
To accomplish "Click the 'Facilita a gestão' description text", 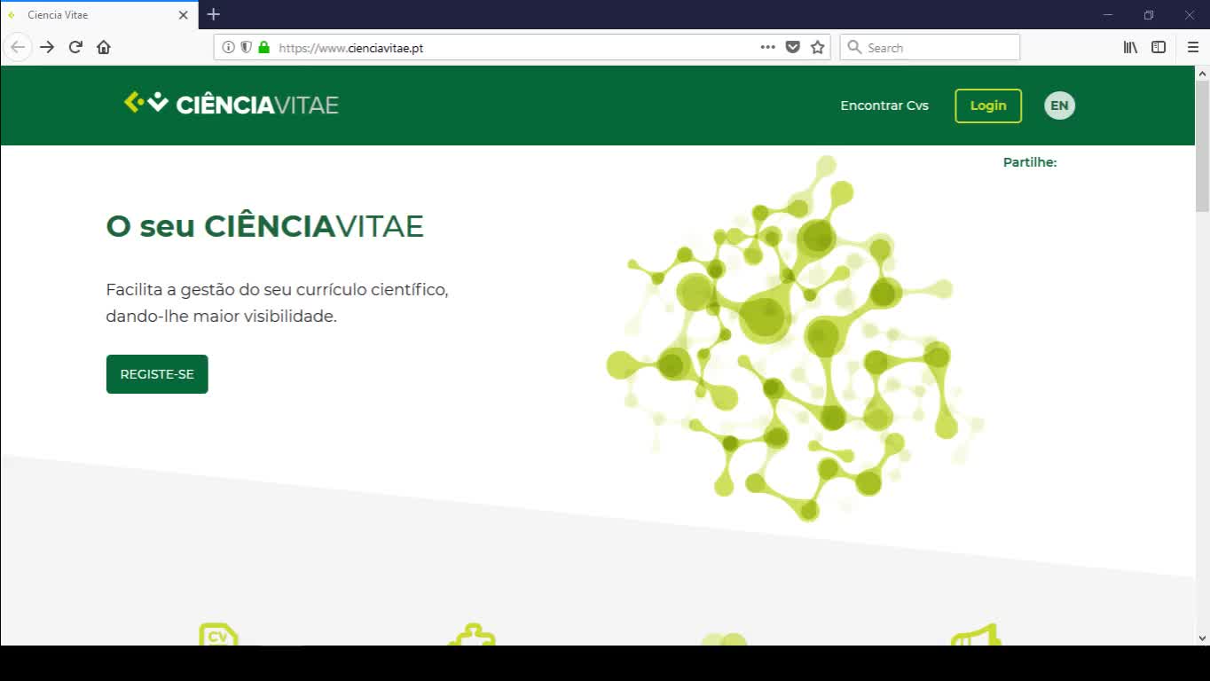I will (277, 302).
